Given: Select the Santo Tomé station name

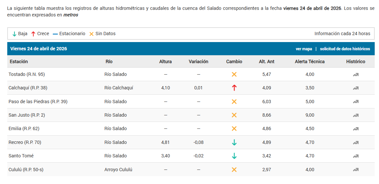Looking at the screenshot, I should 21,156.
